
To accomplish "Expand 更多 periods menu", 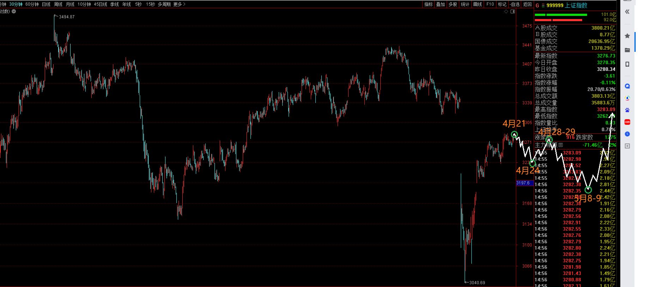I will [180, 4].
